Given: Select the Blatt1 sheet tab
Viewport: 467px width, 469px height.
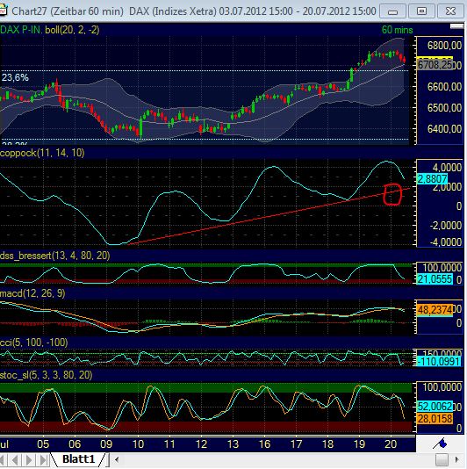Looking at the screenshot, I should tap(78, 458).
